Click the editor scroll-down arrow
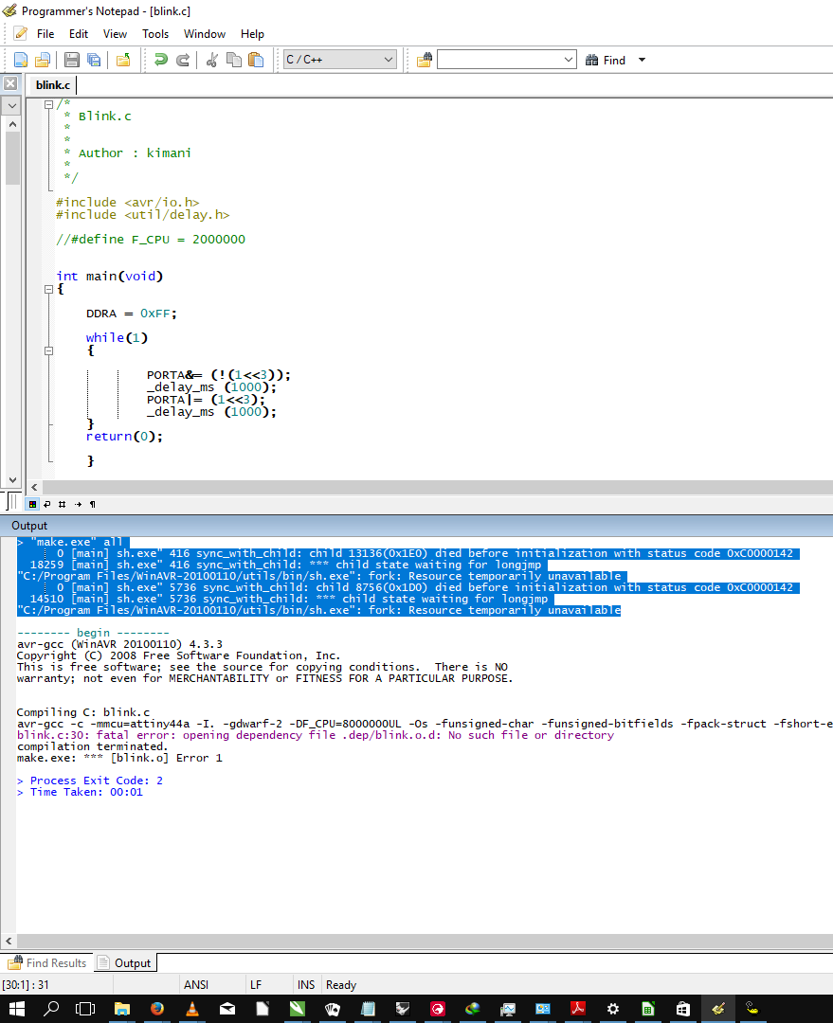833x1023 pixels. pos(11,479)
